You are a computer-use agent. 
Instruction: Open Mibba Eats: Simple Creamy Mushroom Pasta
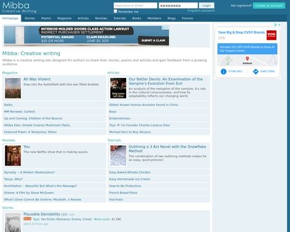point(37,125)
